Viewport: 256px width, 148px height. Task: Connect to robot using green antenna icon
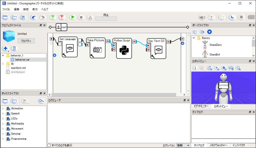(x=53, y=17)
